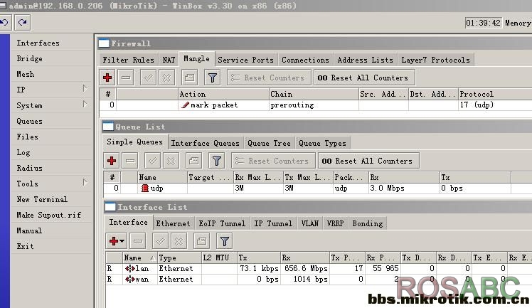
Task: Open Layer7 Protocols tab
Action: pos(436,60)
